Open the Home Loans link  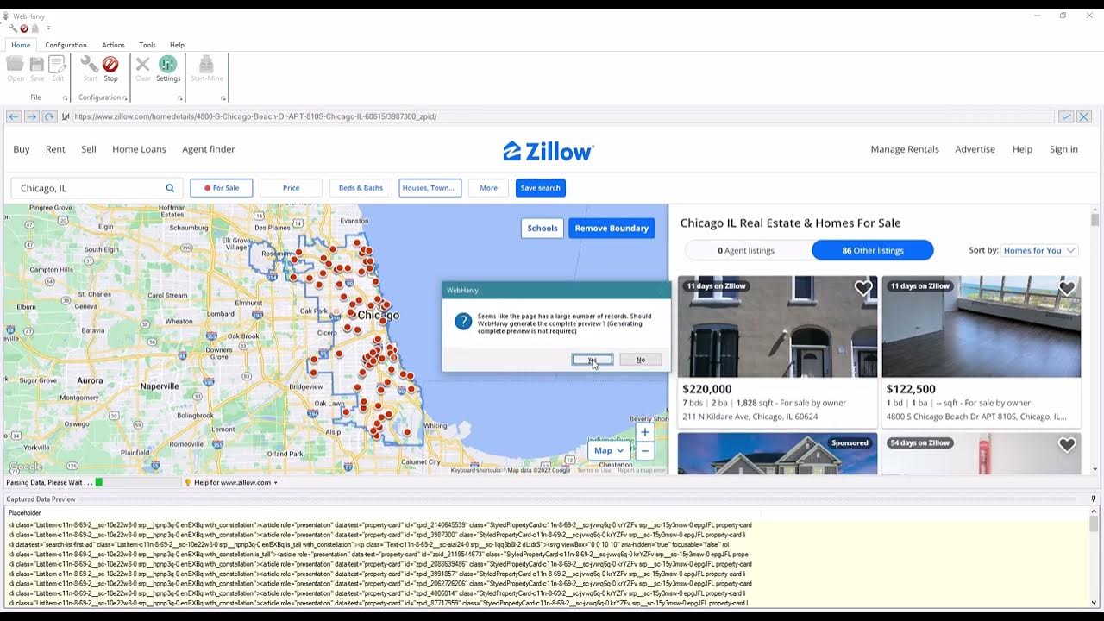(x=139, y=149)
